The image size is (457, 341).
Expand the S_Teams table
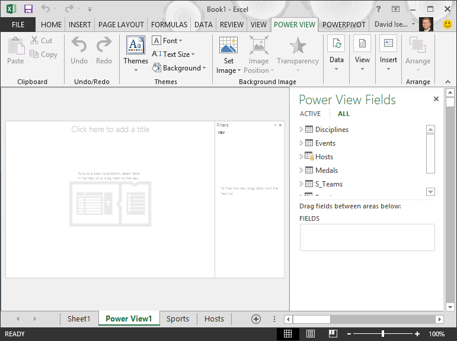coord(301,184)
